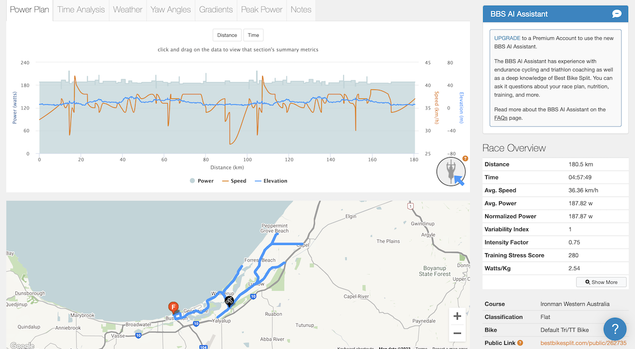Click the BBS AI Assistant header
Image resolution: width=635 pixels, height=349 pixels.
pos(556,14)
